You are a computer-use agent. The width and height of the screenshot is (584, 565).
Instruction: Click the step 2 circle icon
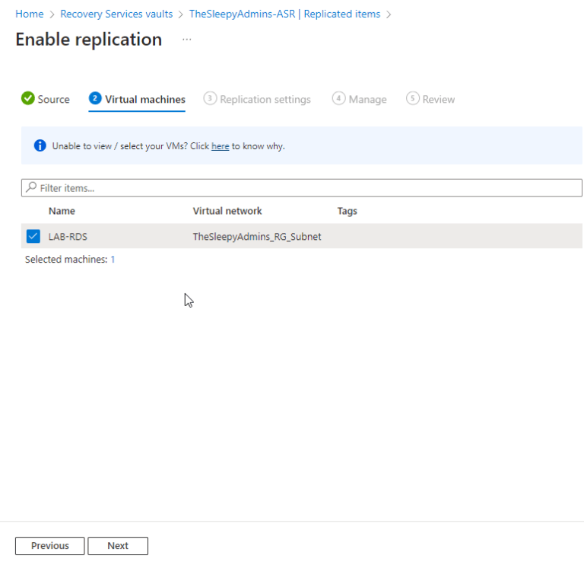click(95, 98)
